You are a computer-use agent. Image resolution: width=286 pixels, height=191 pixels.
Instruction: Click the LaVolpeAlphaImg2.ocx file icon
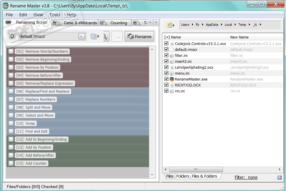click(172, 68)
